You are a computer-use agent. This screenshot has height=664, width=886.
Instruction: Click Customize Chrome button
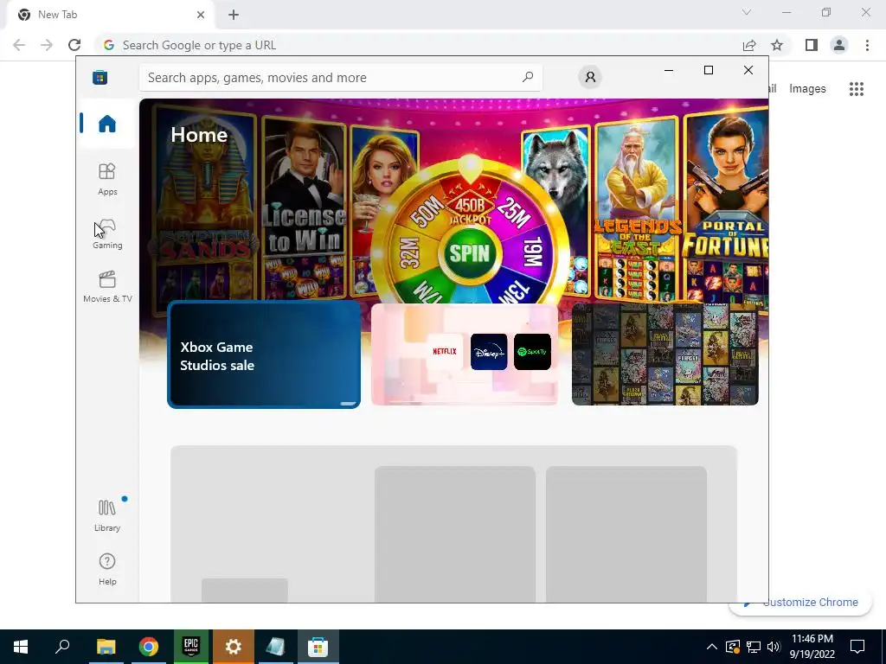(802, 603)
